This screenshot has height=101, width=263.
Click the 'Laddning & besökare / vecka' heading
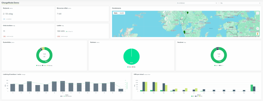coord(12,74)
